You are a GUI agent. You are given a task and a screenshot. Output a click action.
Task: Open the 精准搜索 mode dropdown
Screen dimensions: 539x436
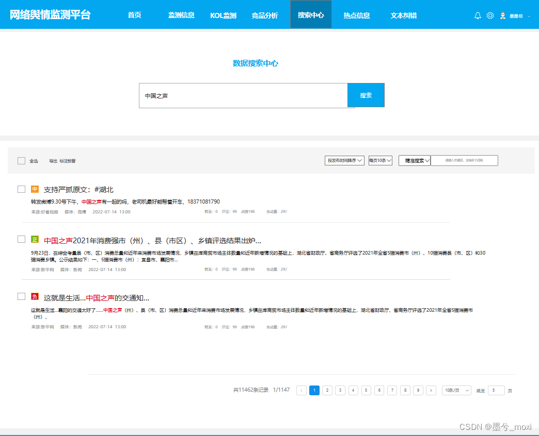[x=415, y=161]
